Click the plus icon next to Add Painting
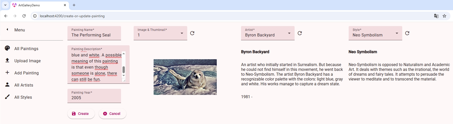The height and width of the screenshot is (124, 453). coord(7,72)
